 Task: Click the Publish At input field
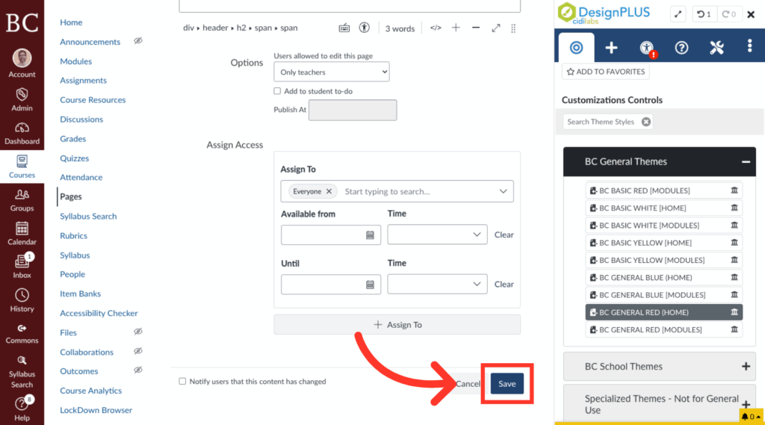pos(353,110)
